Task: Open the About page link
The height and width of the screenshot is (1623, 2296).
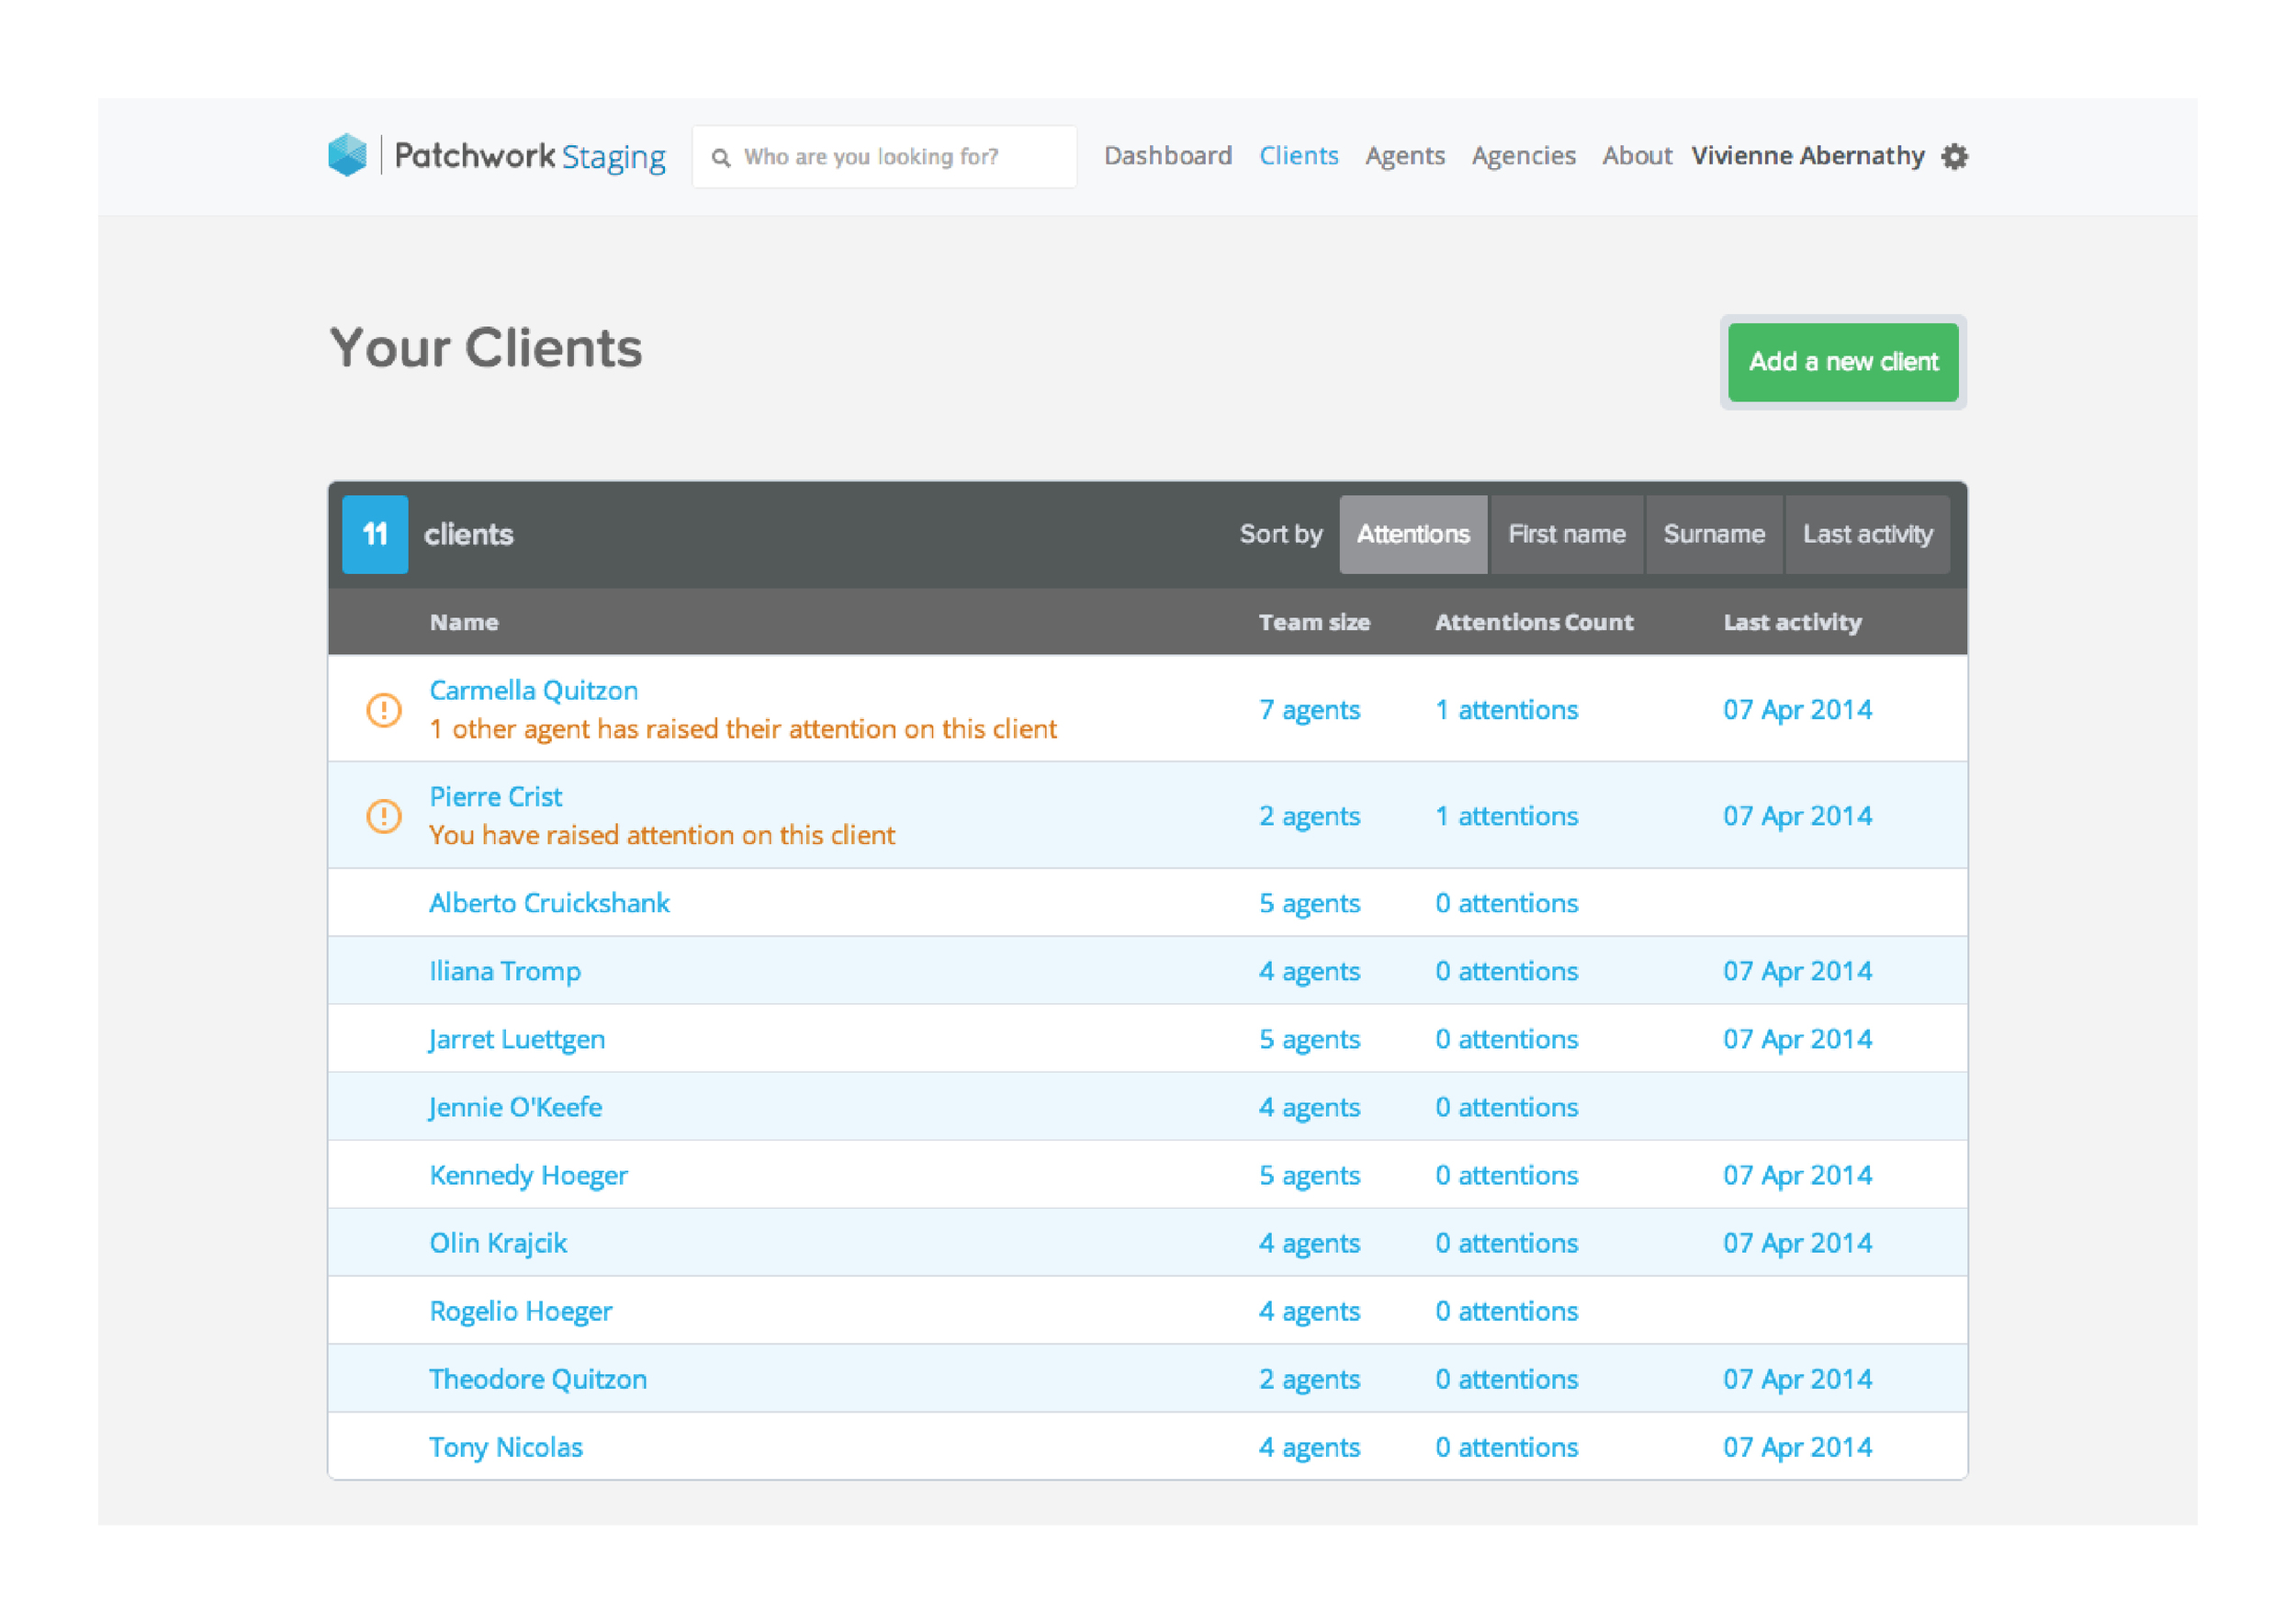Action: pyautogui.click(x=1637, y=155)
